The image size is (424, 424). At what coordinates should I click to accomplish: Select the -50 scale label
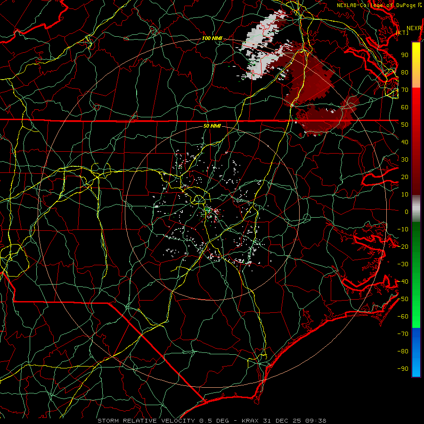point(403,299)
